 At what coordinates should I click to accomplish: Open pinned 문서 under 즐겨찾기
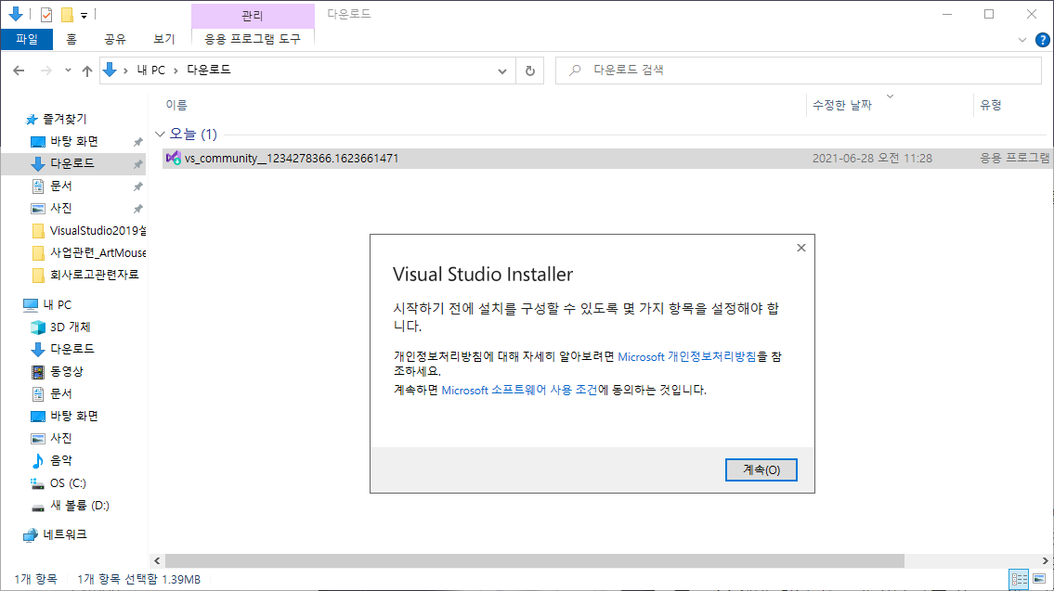pos(61,186)
